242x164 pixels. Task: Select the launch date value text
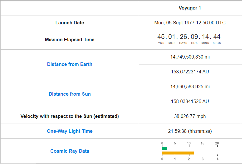point(190,23)
